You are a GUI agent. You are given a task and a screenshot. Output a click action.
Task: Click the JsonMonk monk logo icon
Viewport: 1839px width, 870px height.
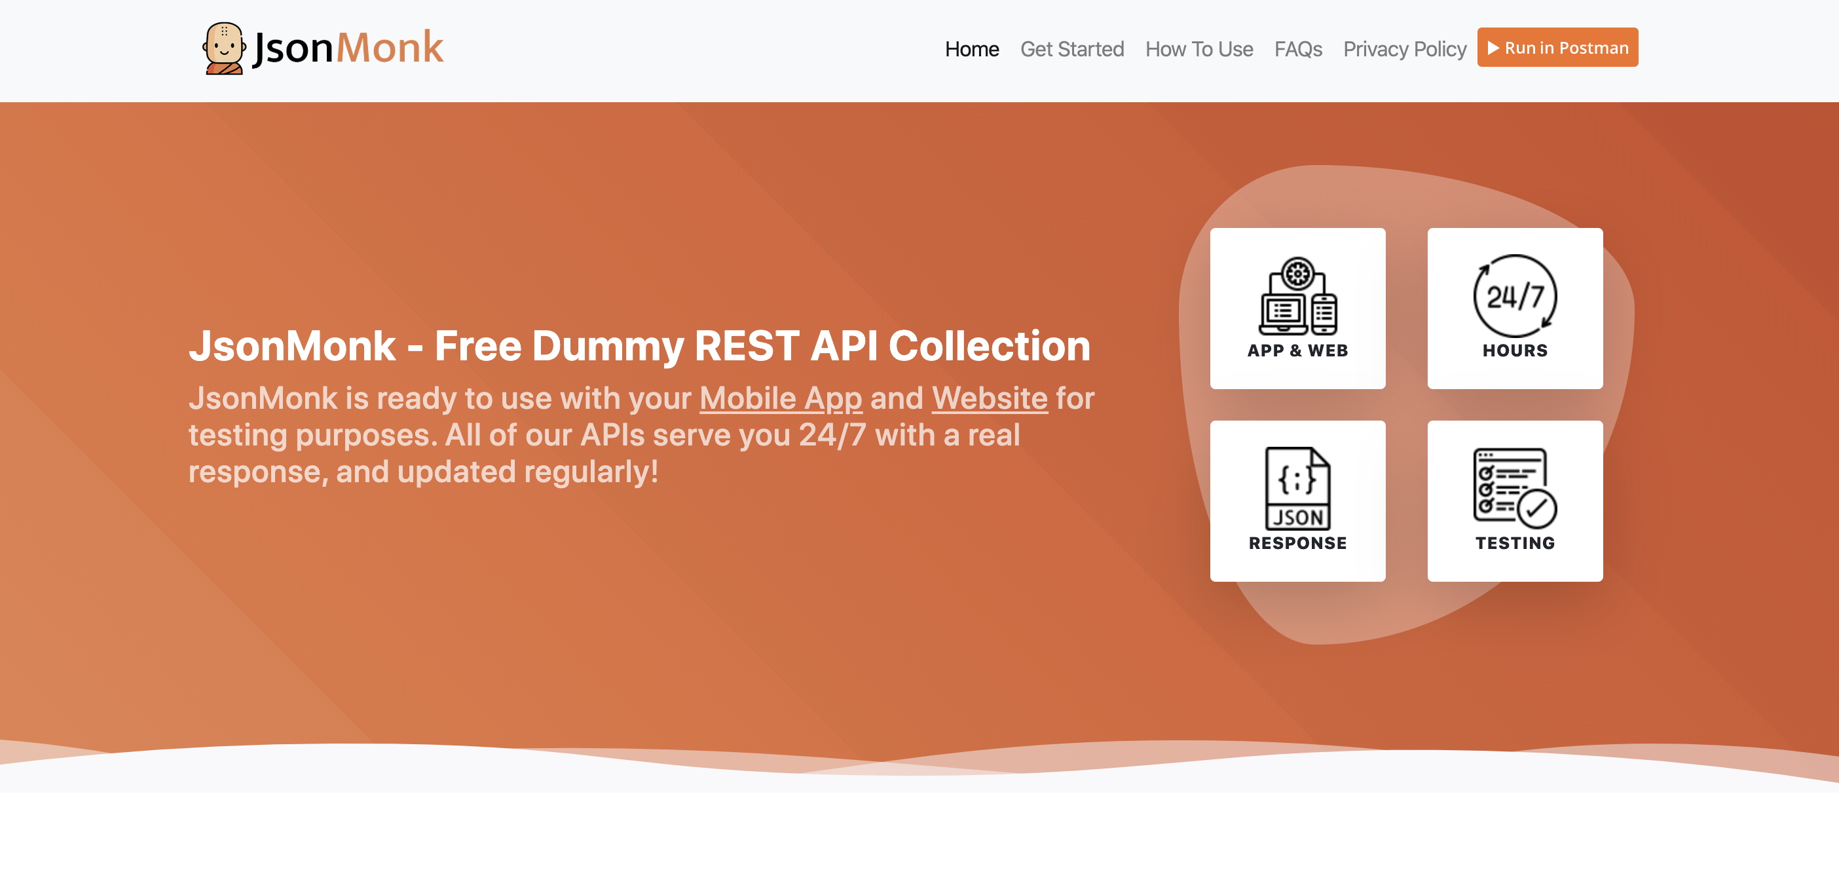[223, 48]
